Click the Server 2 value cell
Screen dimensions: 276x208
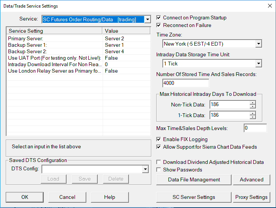(x=127, y=38)
